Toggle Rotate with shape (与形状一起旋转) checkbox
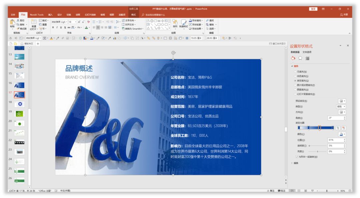 point(297,157)
